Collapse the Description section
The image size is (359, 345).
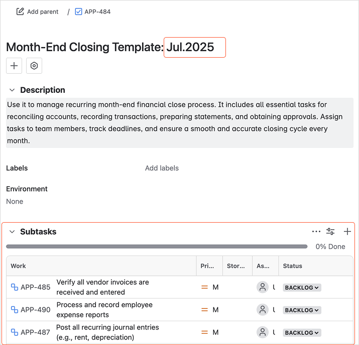12,90
